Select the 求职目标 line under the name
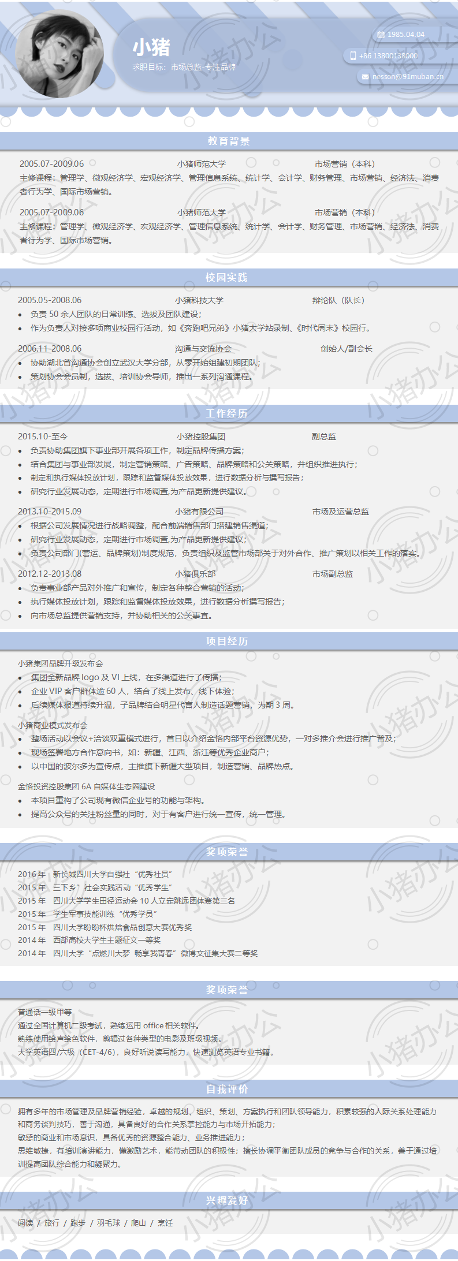The width and height of the screenshot is (458, 1261). pos(184,67)
